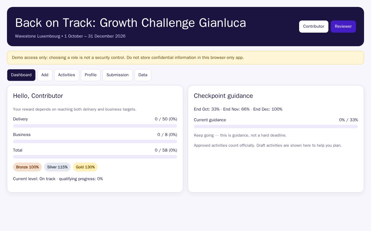Switch role to Contributor

(314, 27)
